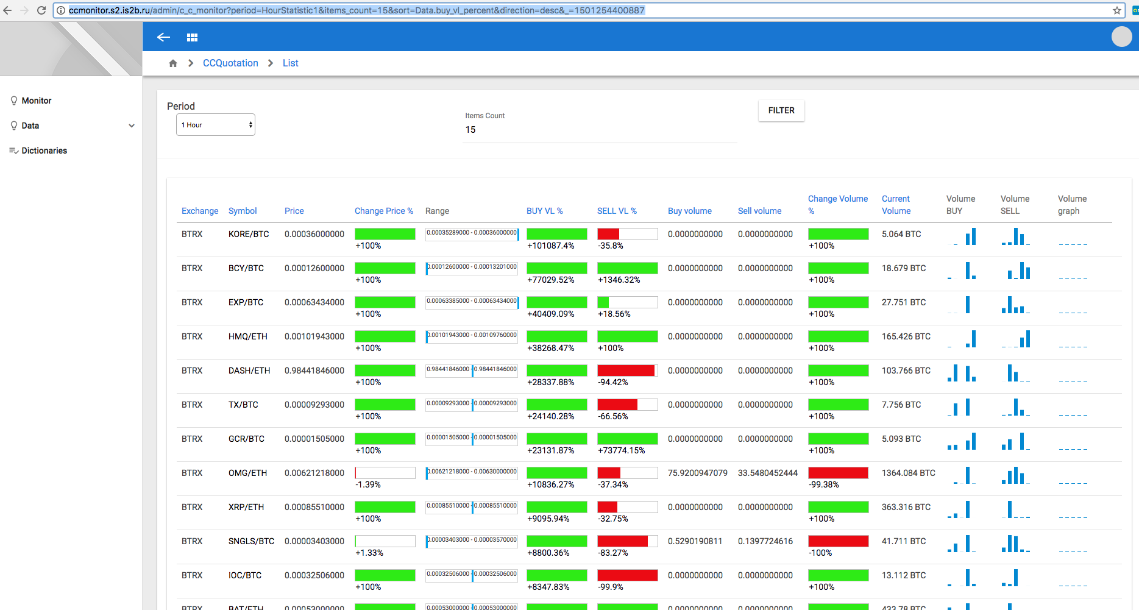
Task: Bookmark page with the star icon
Action: [1117, 10]
